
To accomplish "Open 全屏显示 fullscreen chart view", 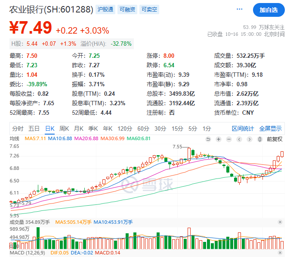I will pos(270,128).
